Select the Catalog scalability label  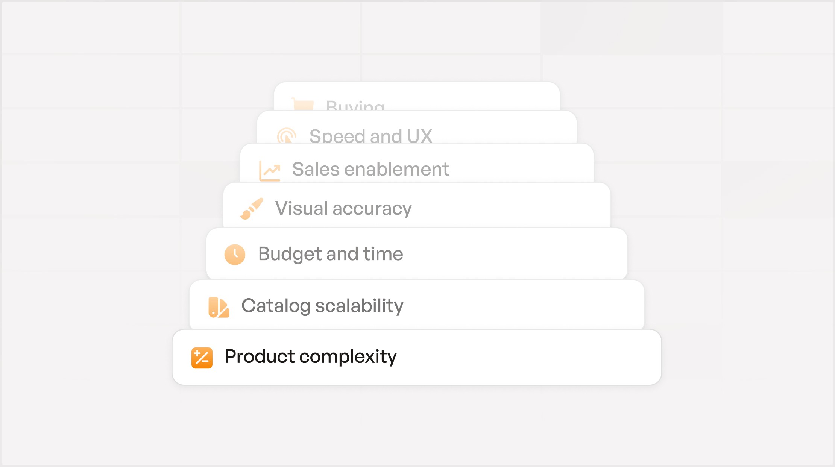point(322,306)
